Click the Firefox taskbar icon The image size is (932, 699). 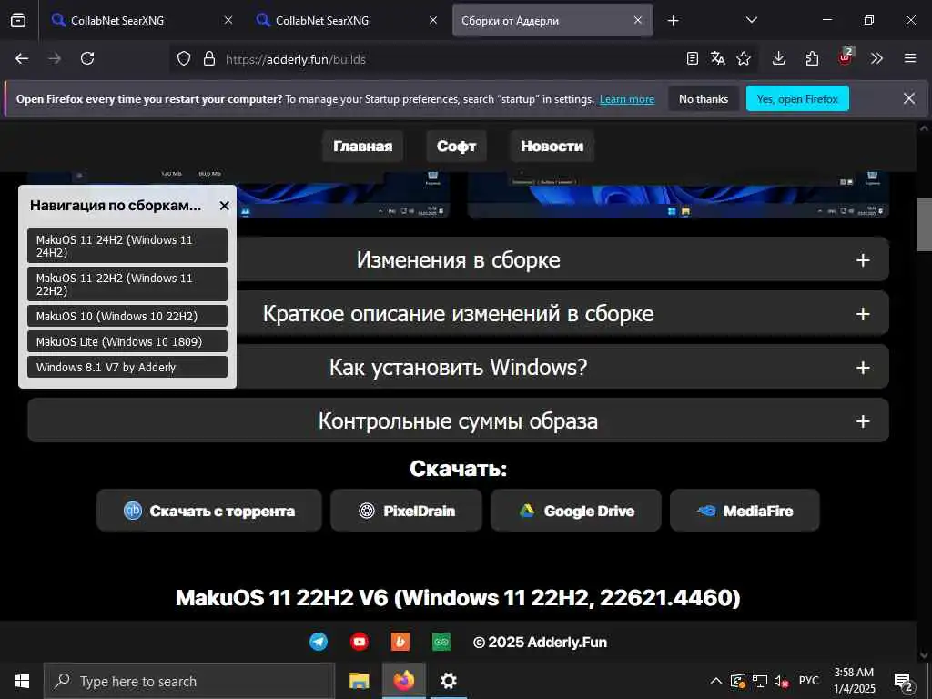pos(403,681)
